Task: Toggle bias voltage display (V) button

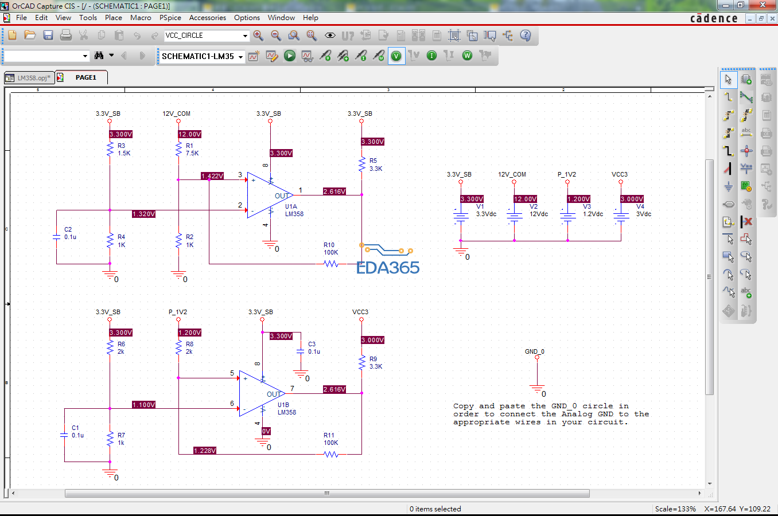Action: (x=396, y=56)
